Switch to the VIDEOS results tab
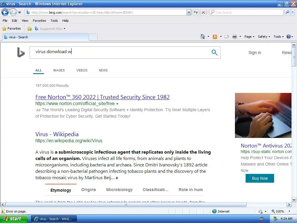Screen dimensions: 297x223 (x=82, y=70)
